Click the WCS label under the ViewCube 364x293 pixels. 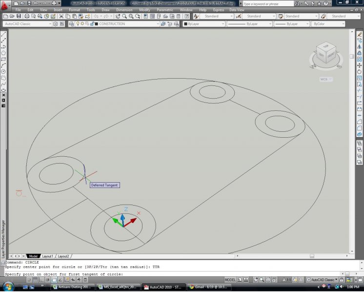click(324, 79)
